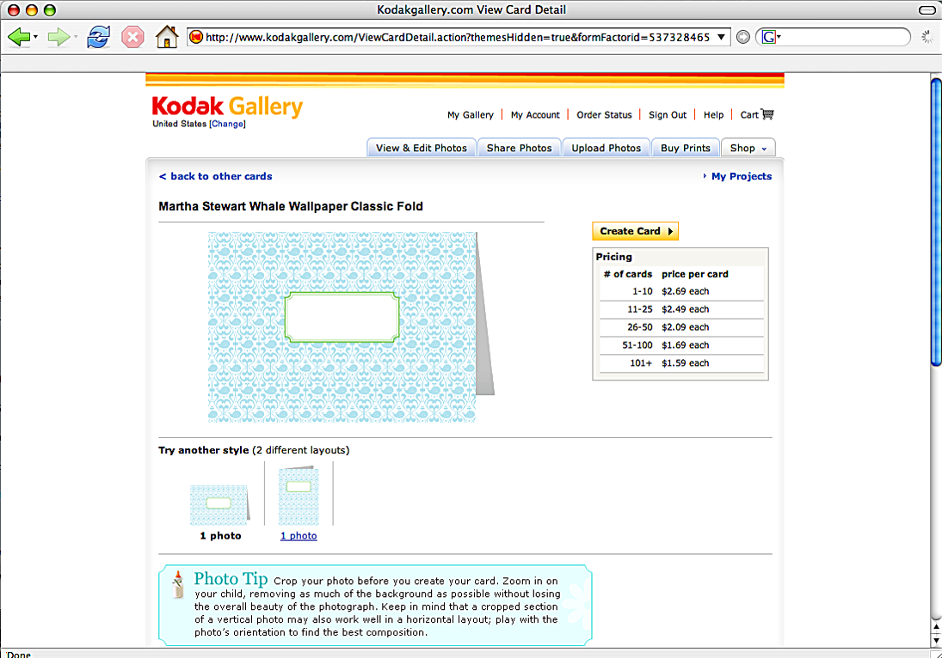Click the Go button beside the address bar
This screenshot has height=658, width=942.
(x=743, y=37)
